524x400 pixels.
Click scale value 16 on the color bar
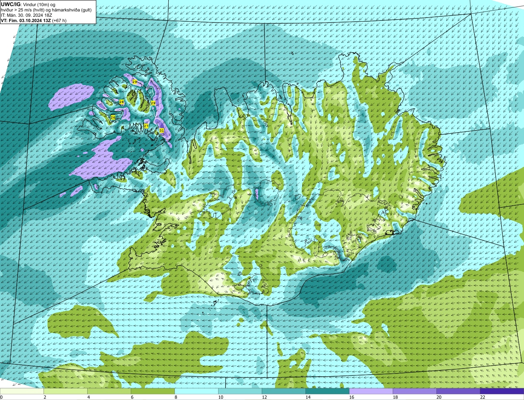pos(352,397)
